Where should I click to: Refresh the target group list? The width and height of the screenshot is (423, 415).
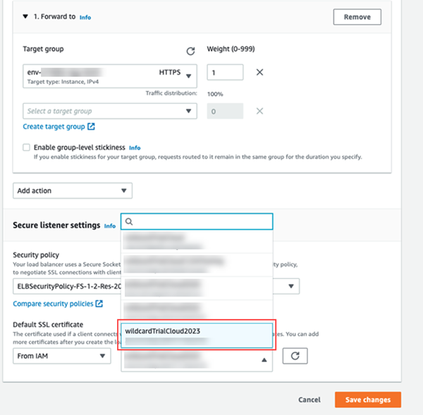190,51
